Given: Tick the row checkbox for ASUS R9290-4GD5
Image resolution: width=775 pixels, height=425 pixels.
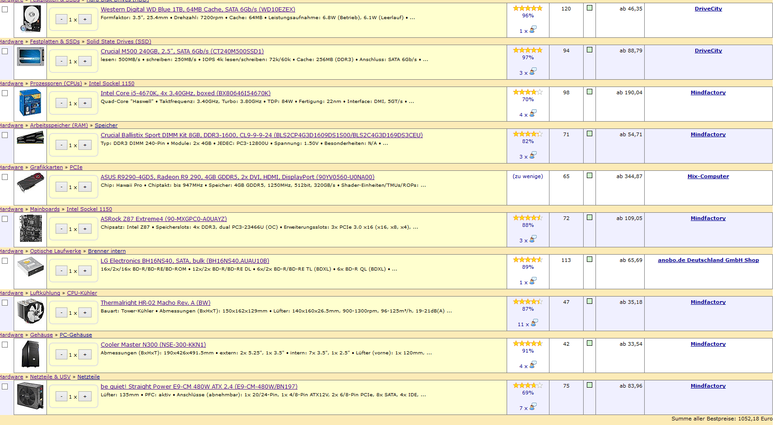Looking at the screenshot, I should point(5,177).
